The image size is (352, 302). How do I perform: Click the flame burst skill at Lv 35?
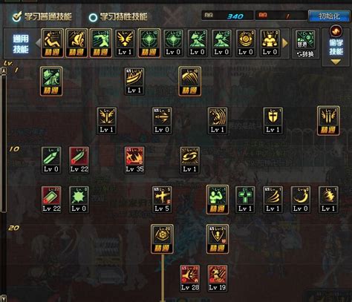click(134, 160)
